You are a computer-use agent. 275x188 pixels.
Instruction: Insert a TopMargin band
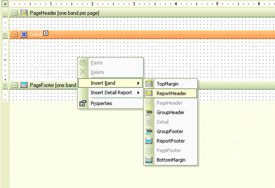click(x=170, y=84)
